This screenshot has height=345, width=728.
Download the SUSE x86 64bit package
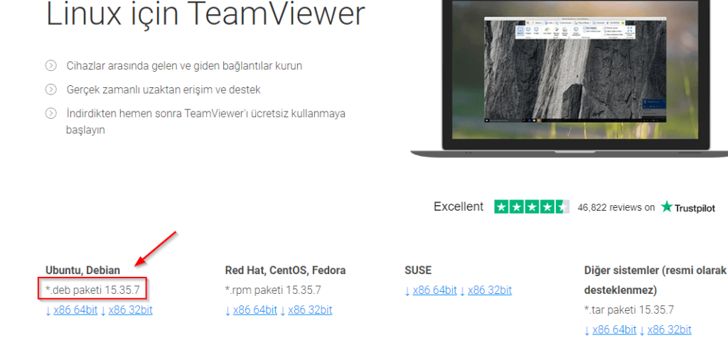434,290
